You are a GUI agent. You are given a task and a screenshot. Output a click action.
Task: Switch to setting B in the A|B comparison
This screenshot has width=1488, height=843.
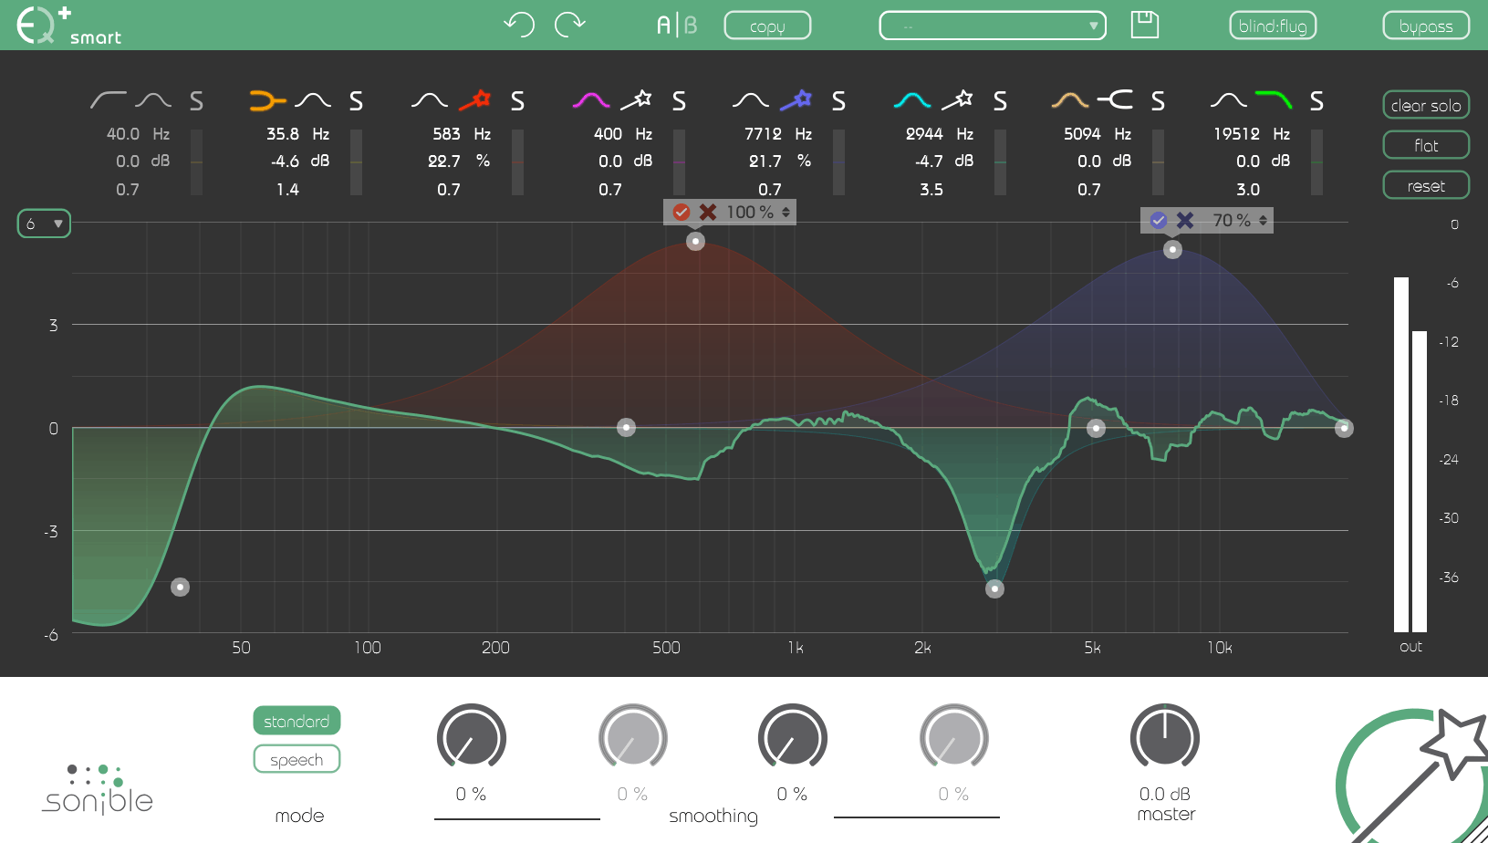pos(690,25)
